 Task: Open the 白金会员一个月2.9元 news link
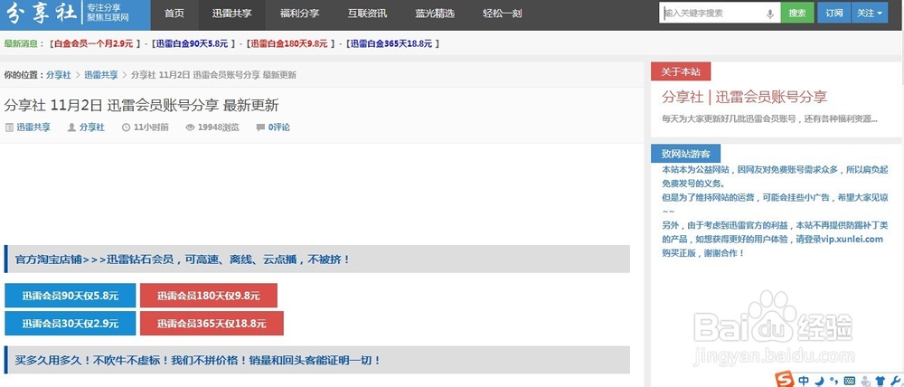[x=93, y=43]
